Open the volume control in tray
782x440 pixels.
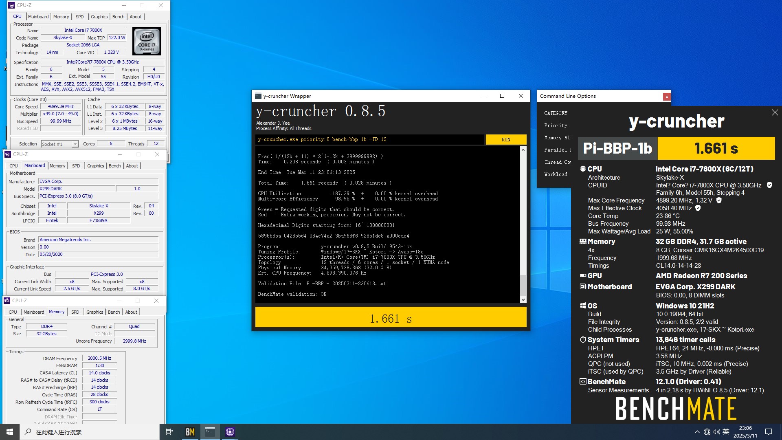(717, 432)
